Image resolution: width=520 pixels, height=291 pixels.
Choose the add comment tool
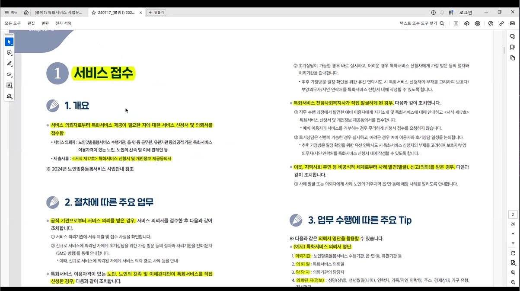tap(9, 53)
